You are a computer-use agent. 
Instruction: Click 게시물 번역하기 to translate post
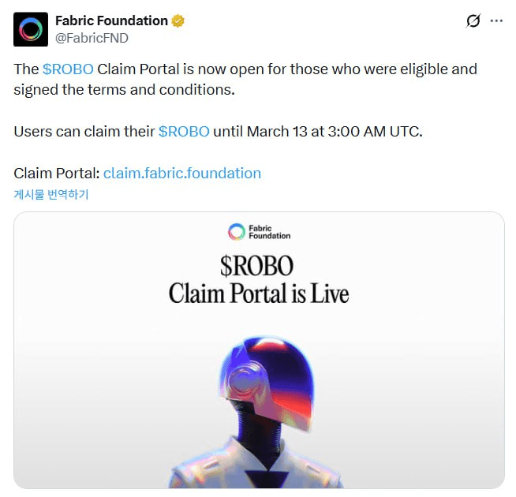(51, 195)
